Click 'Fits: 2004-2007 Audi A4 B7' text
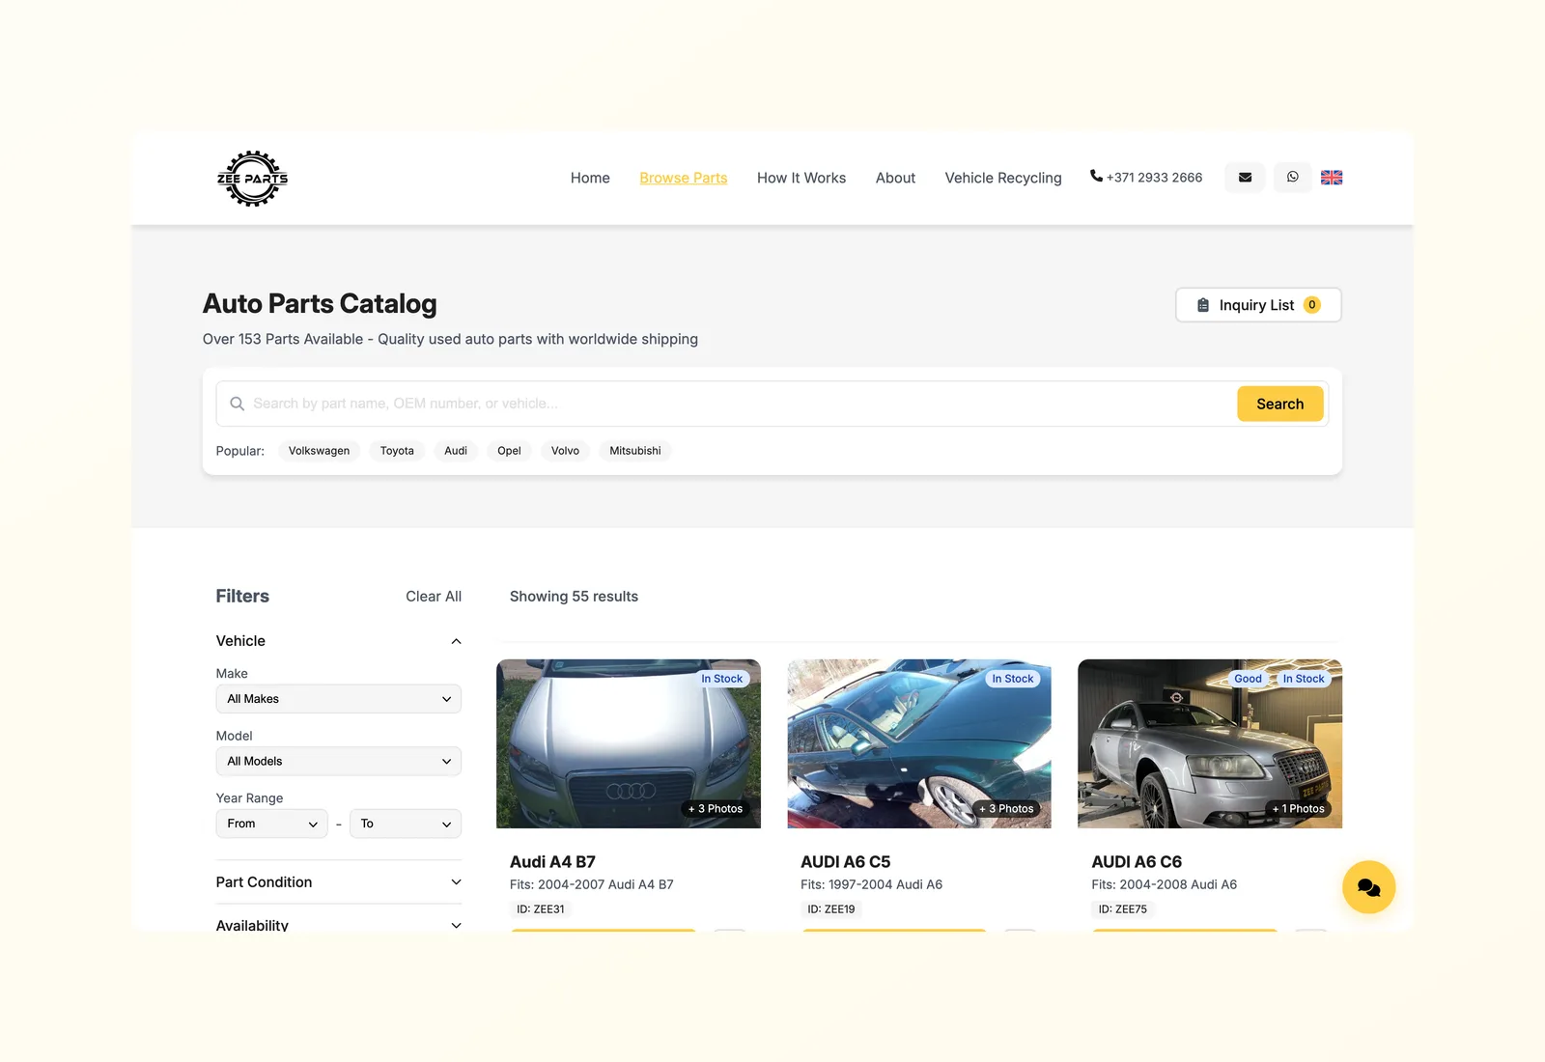The image size is (1545, 1062). click(x=592, y=884)
